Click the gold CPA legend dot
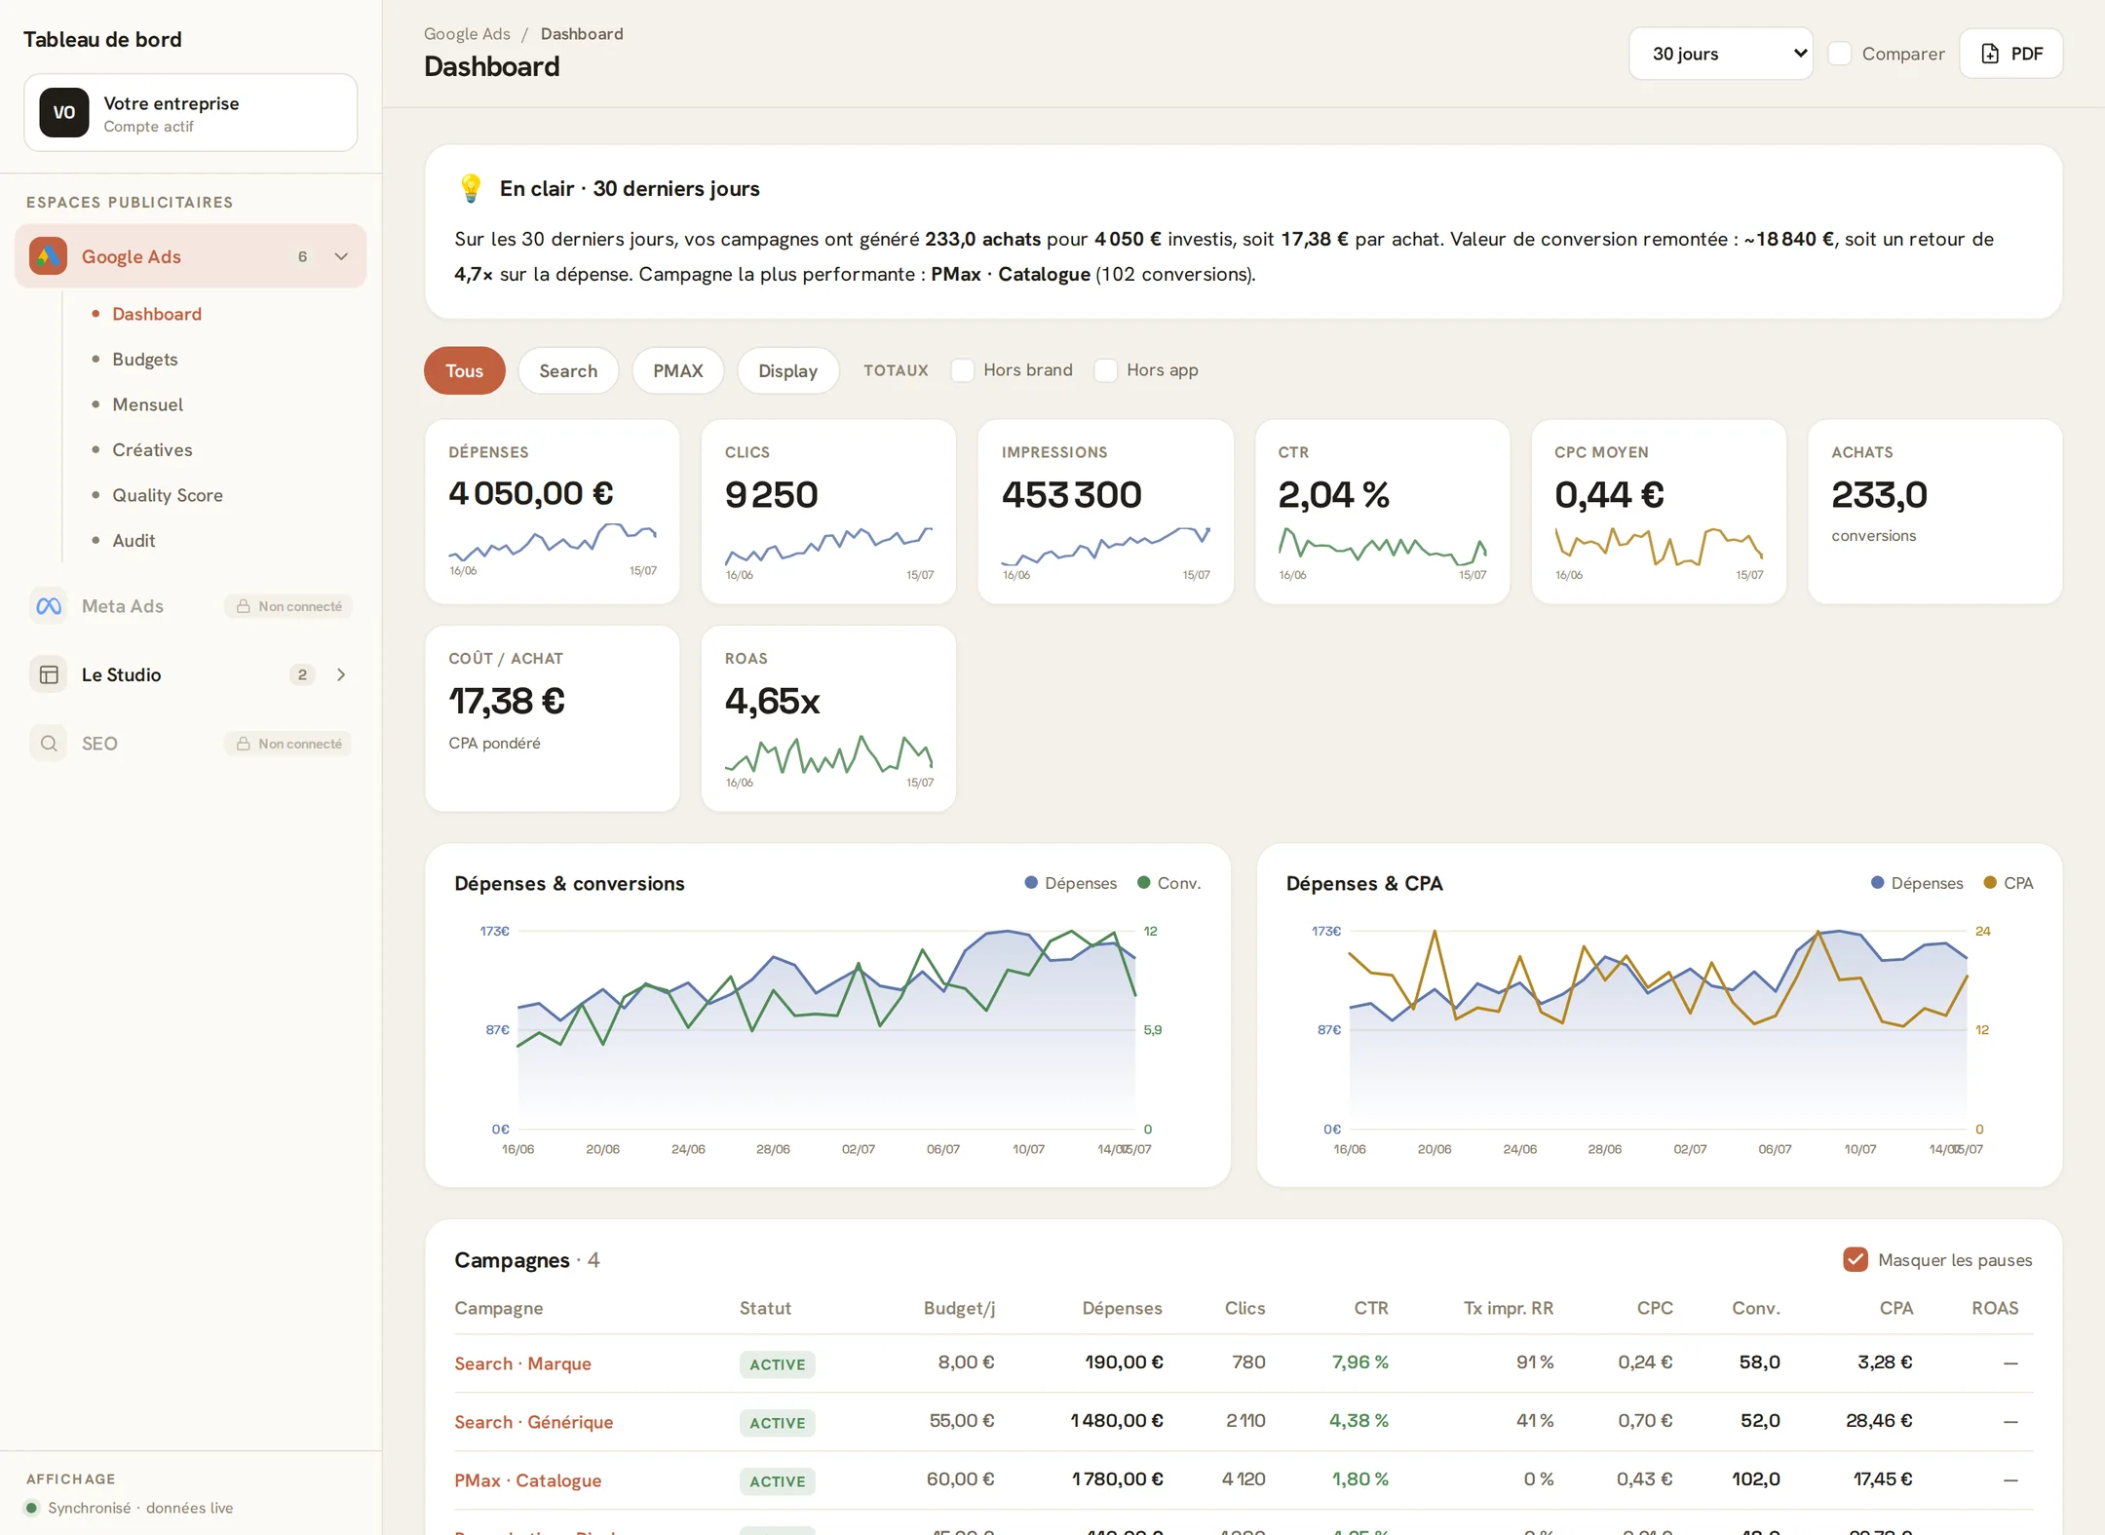This screenshot has height=1535, width=2105. coord(1990,882)
